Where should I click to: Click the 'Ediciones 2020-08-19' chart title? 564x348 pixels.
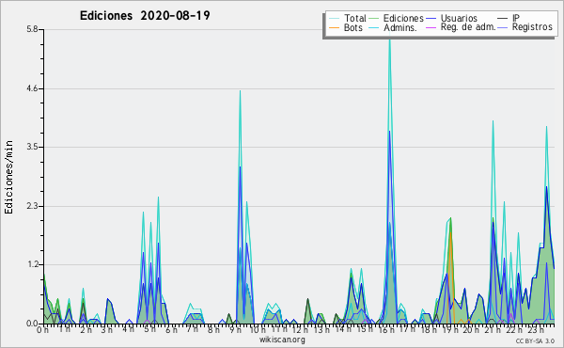pos(145,16)
